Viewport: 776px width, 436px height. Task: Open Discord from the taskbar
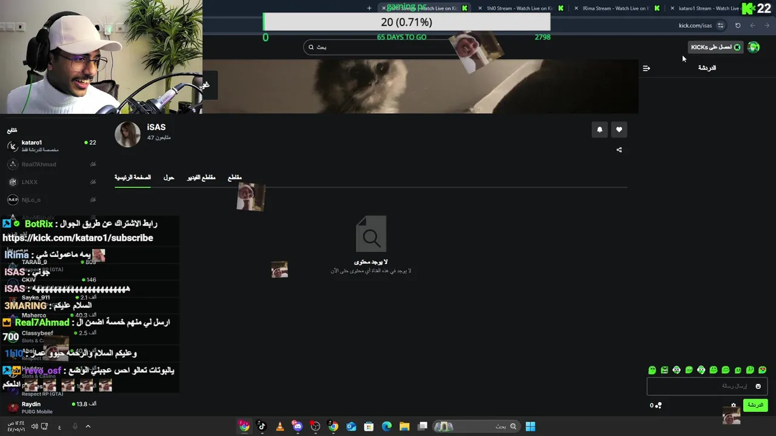point(298,426)
